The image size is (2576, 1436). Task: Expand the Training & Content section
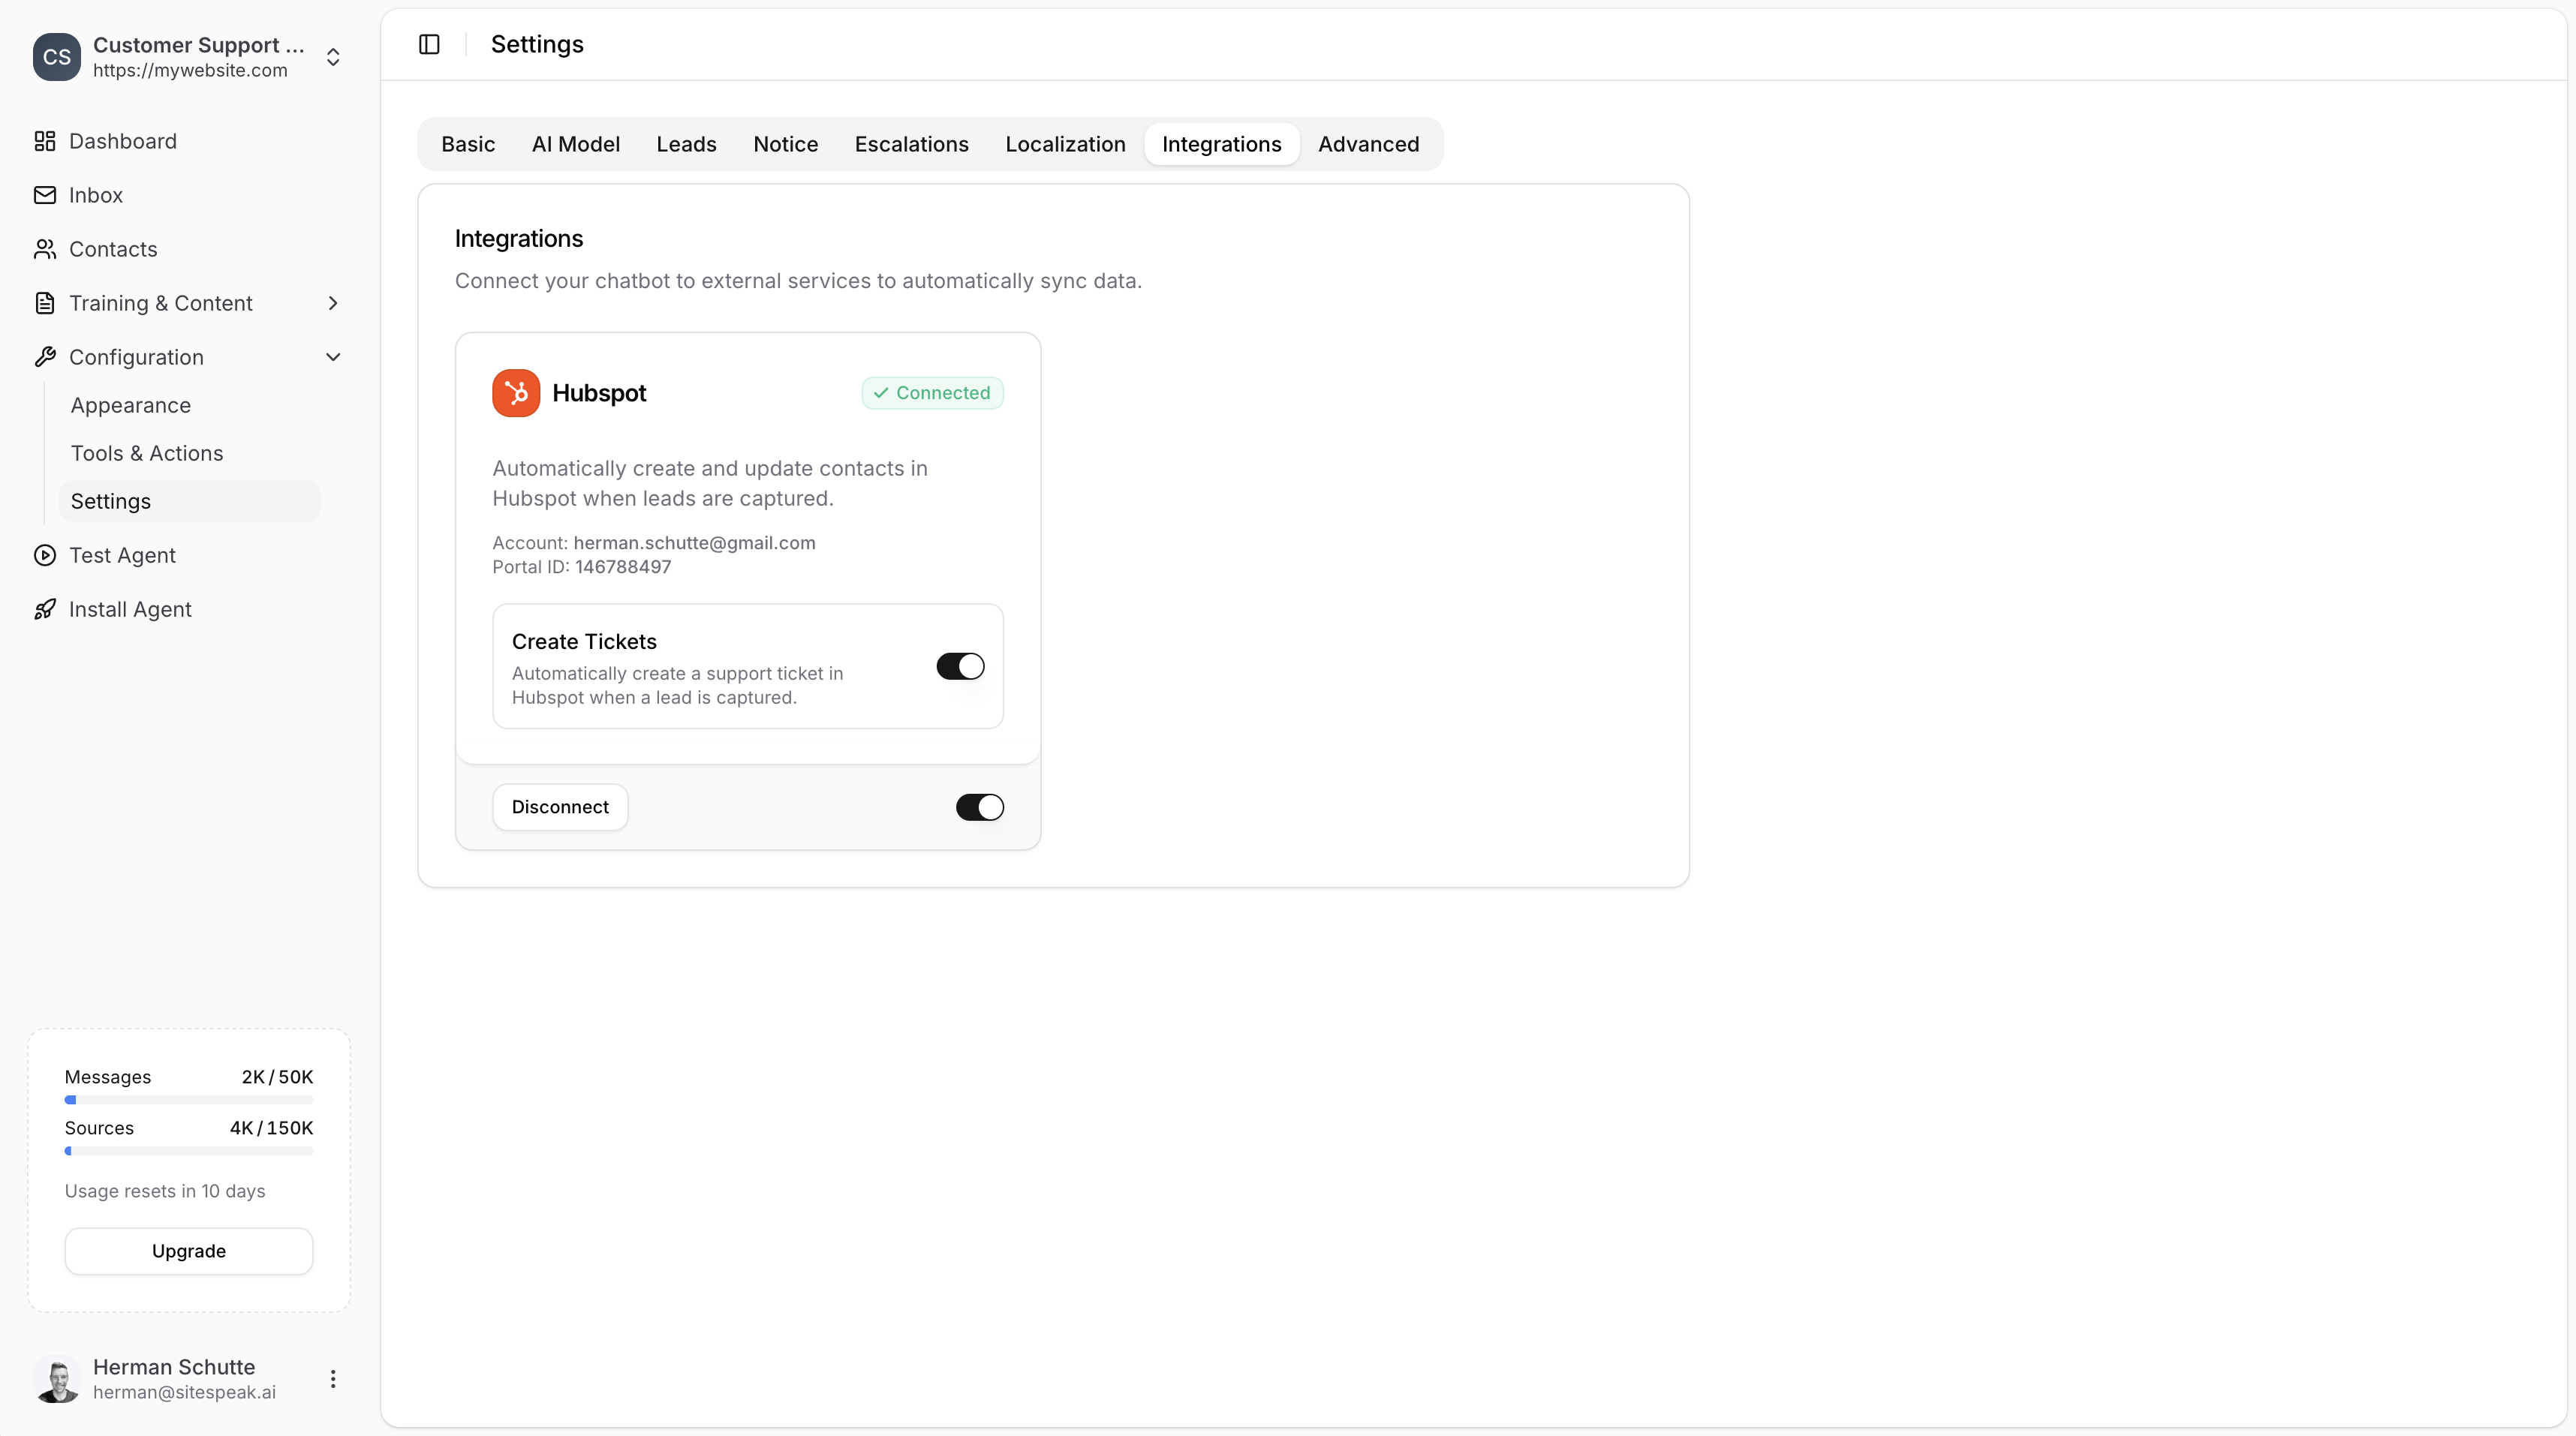coord(333,303)
